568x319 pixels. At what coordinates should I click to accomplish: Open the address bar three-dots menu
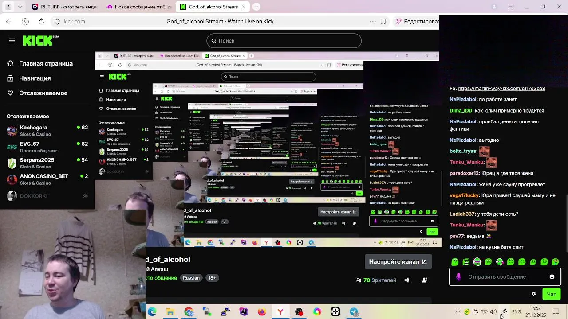tap(373, 21)
